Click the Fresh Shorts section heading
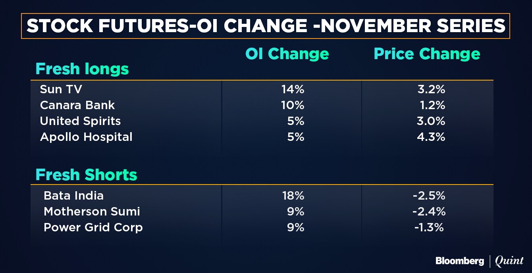This screenshot has width=532, height=273. 86,175
